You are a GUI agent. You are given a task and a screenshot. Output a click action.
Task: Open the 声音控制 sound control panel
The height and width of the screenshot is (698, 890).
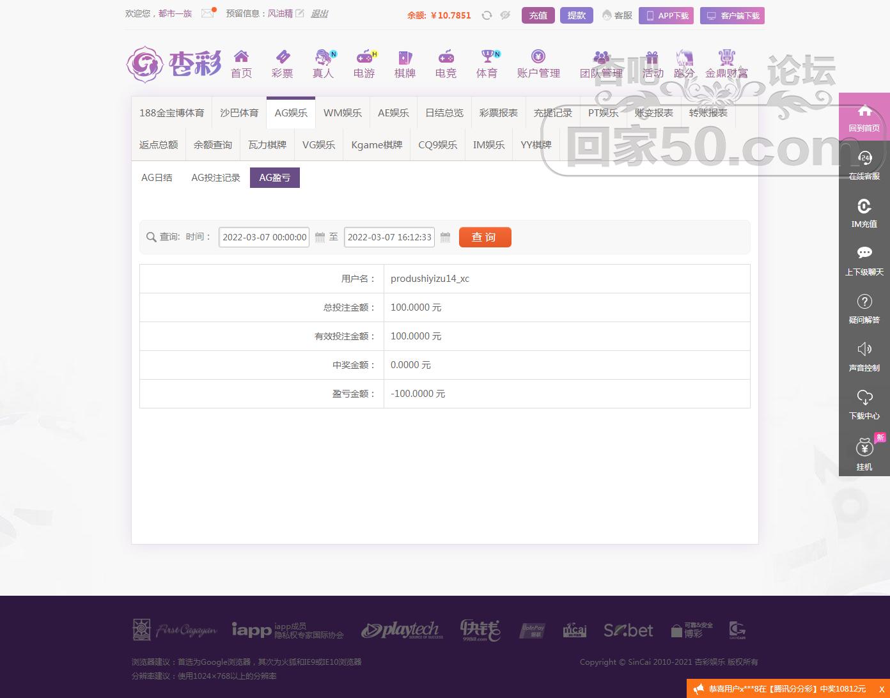pyautogui.click(x=864, y=355)
